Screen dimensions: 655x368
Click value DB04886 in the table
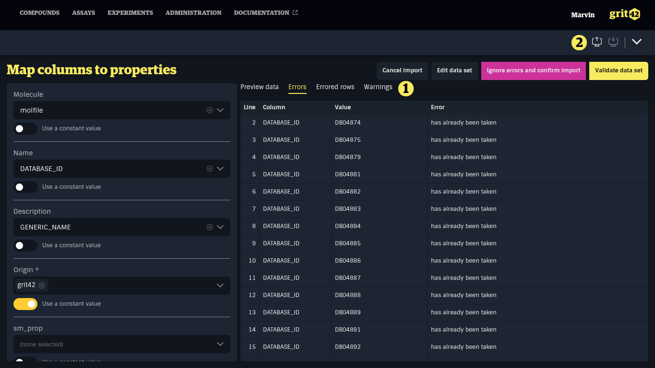(x=348, y=261)
